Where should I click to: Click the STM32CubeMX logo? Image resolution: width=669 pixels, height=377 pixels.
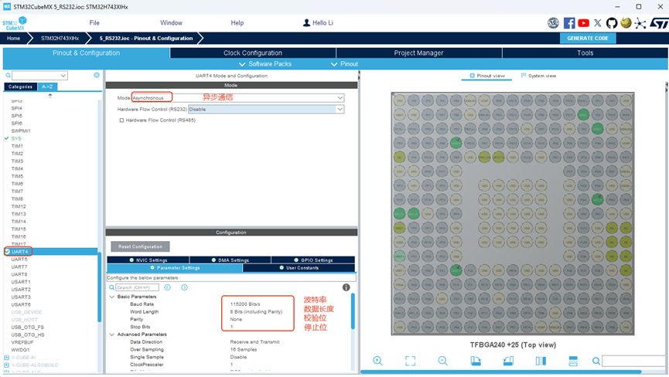[15, 23]
